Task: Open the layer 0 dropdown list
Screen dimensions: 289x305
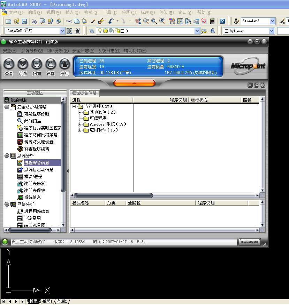Action: coord(197,31)
